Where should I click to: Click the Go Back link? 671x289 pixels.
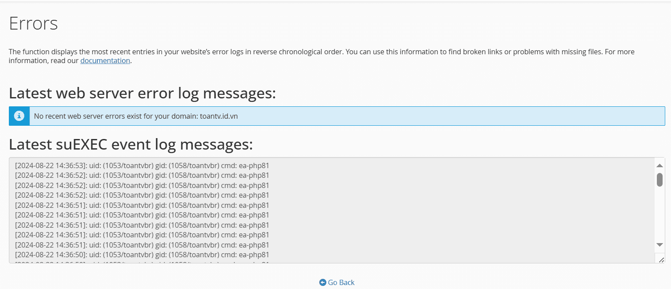tap(341, 282)
